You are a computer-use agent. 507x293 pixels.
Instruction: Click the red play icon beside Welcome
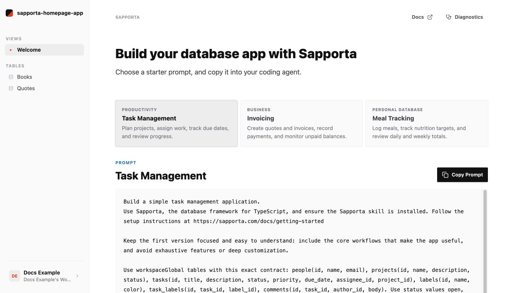coord(11,50)
